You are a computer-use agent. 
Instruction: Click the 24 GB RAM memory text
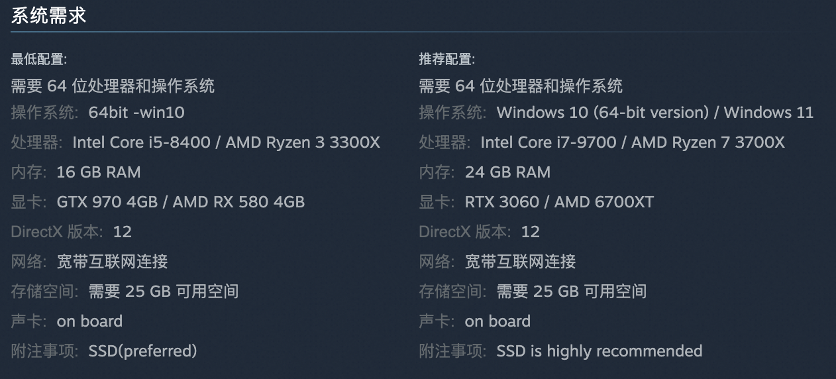pos(507,172)
